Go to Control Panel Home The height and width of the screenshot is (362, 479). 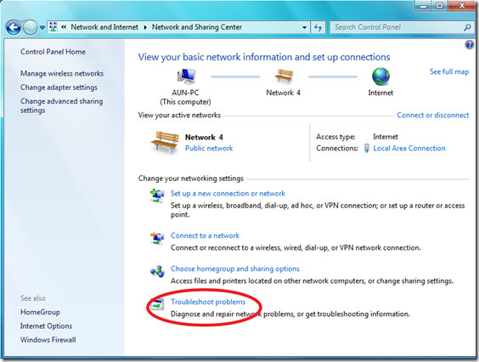pyautogui.click(x=53, y=52)
